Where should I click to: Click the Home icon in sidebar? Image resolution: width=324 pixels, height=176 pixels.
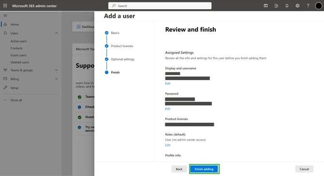coord(5,24)
